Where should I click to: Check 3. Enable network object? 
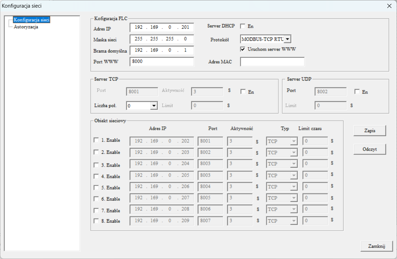[x=96, y=165]
